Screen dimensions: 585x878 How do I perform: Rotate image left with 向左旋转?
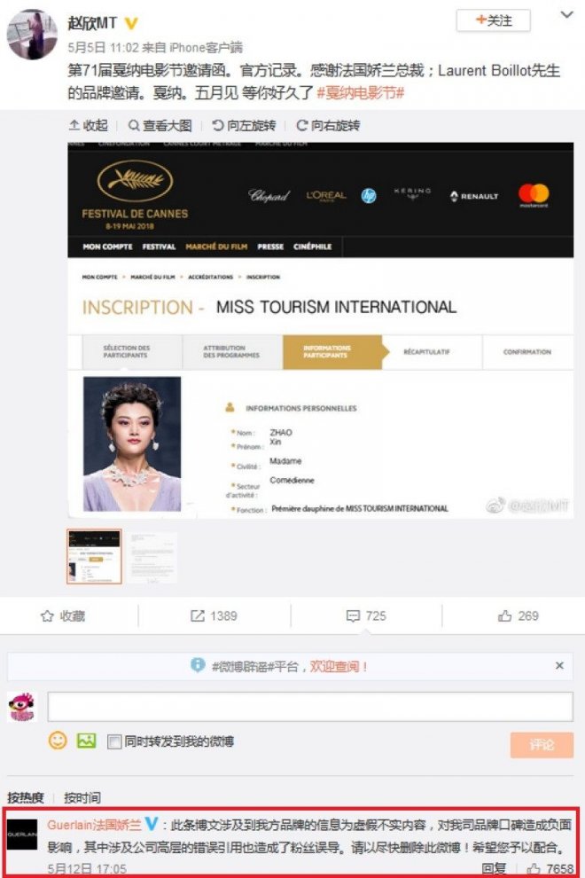[244, 126]
